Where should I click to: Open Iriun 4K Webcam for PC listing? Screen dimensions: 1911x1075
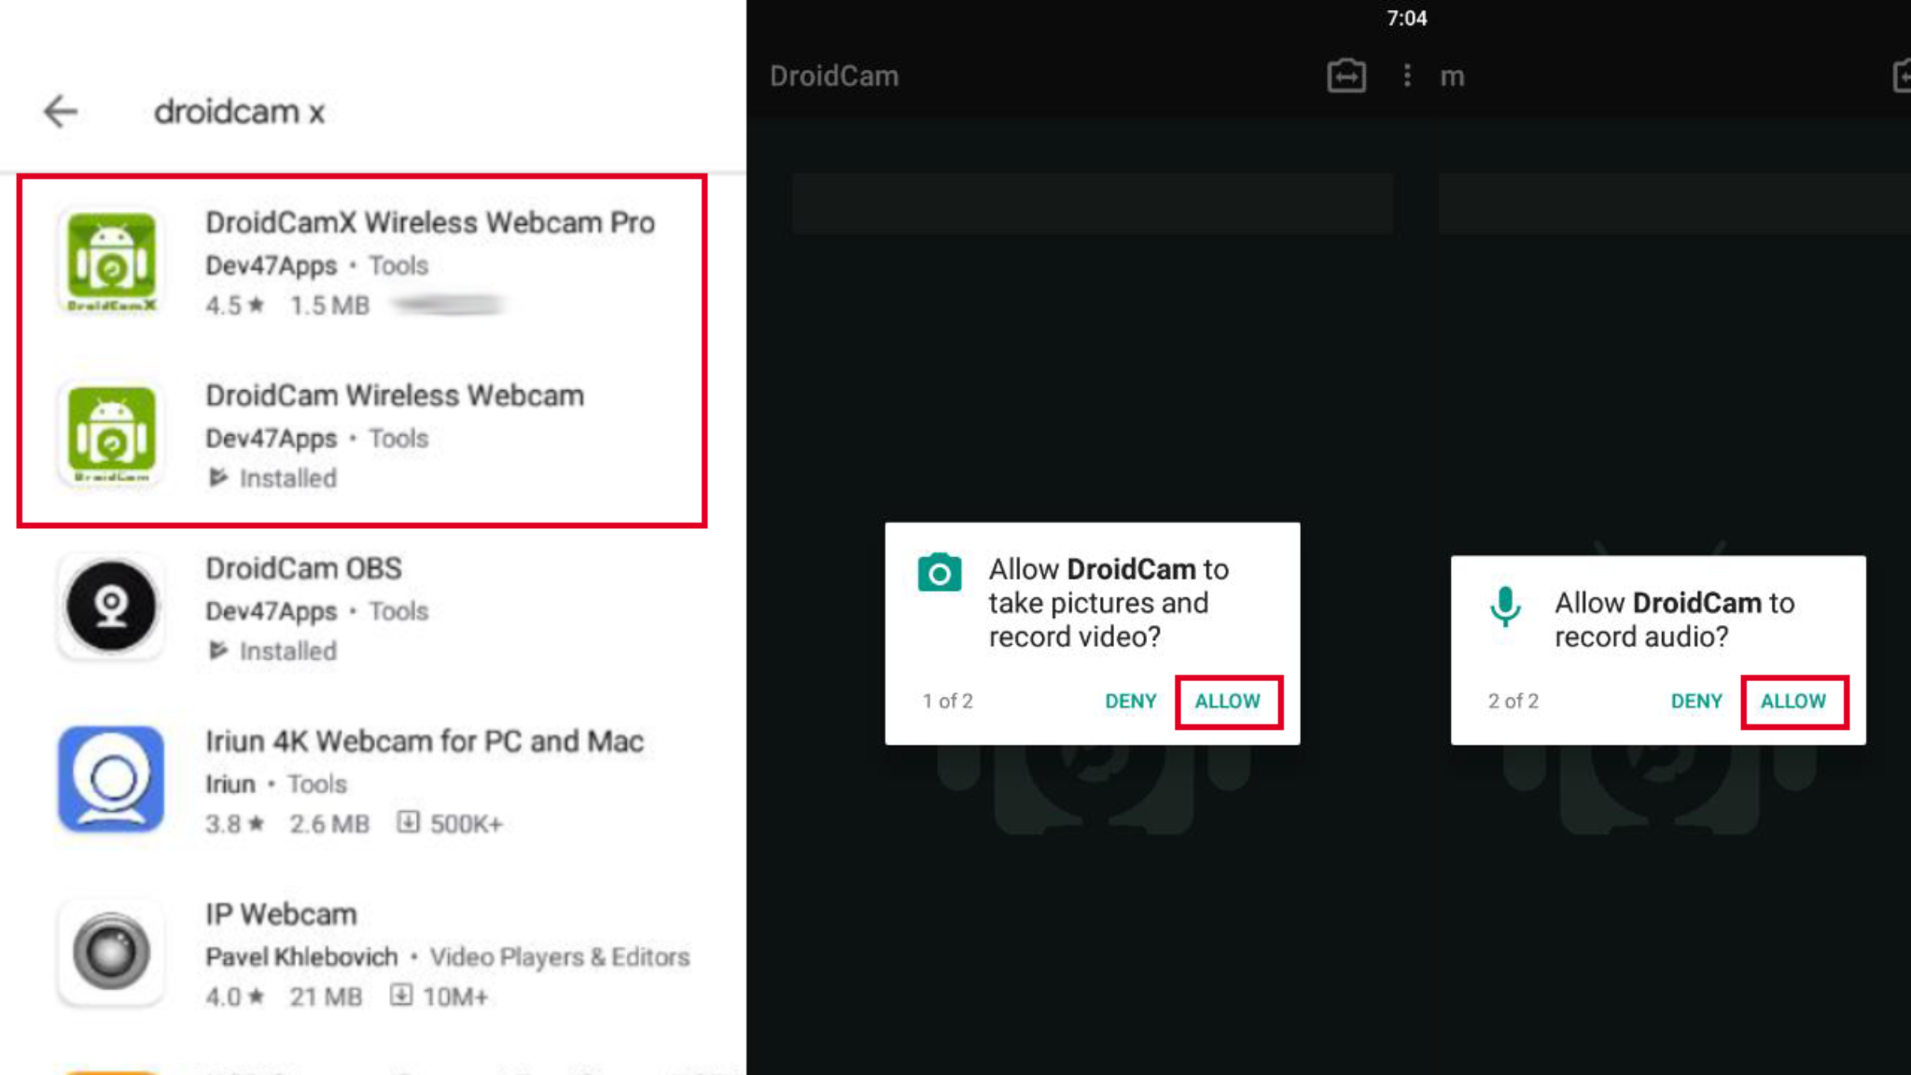tap(424, 742)
